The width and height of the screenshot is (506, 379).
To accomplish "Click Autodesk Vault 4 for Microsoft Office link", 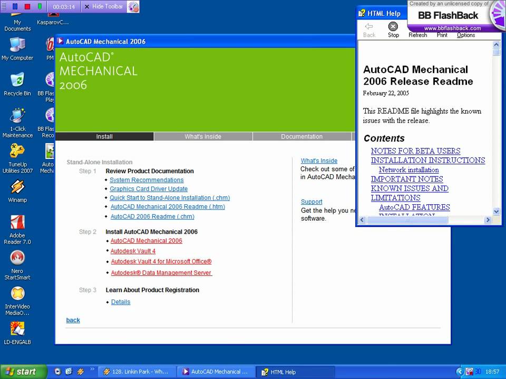I will coord(161,262).
